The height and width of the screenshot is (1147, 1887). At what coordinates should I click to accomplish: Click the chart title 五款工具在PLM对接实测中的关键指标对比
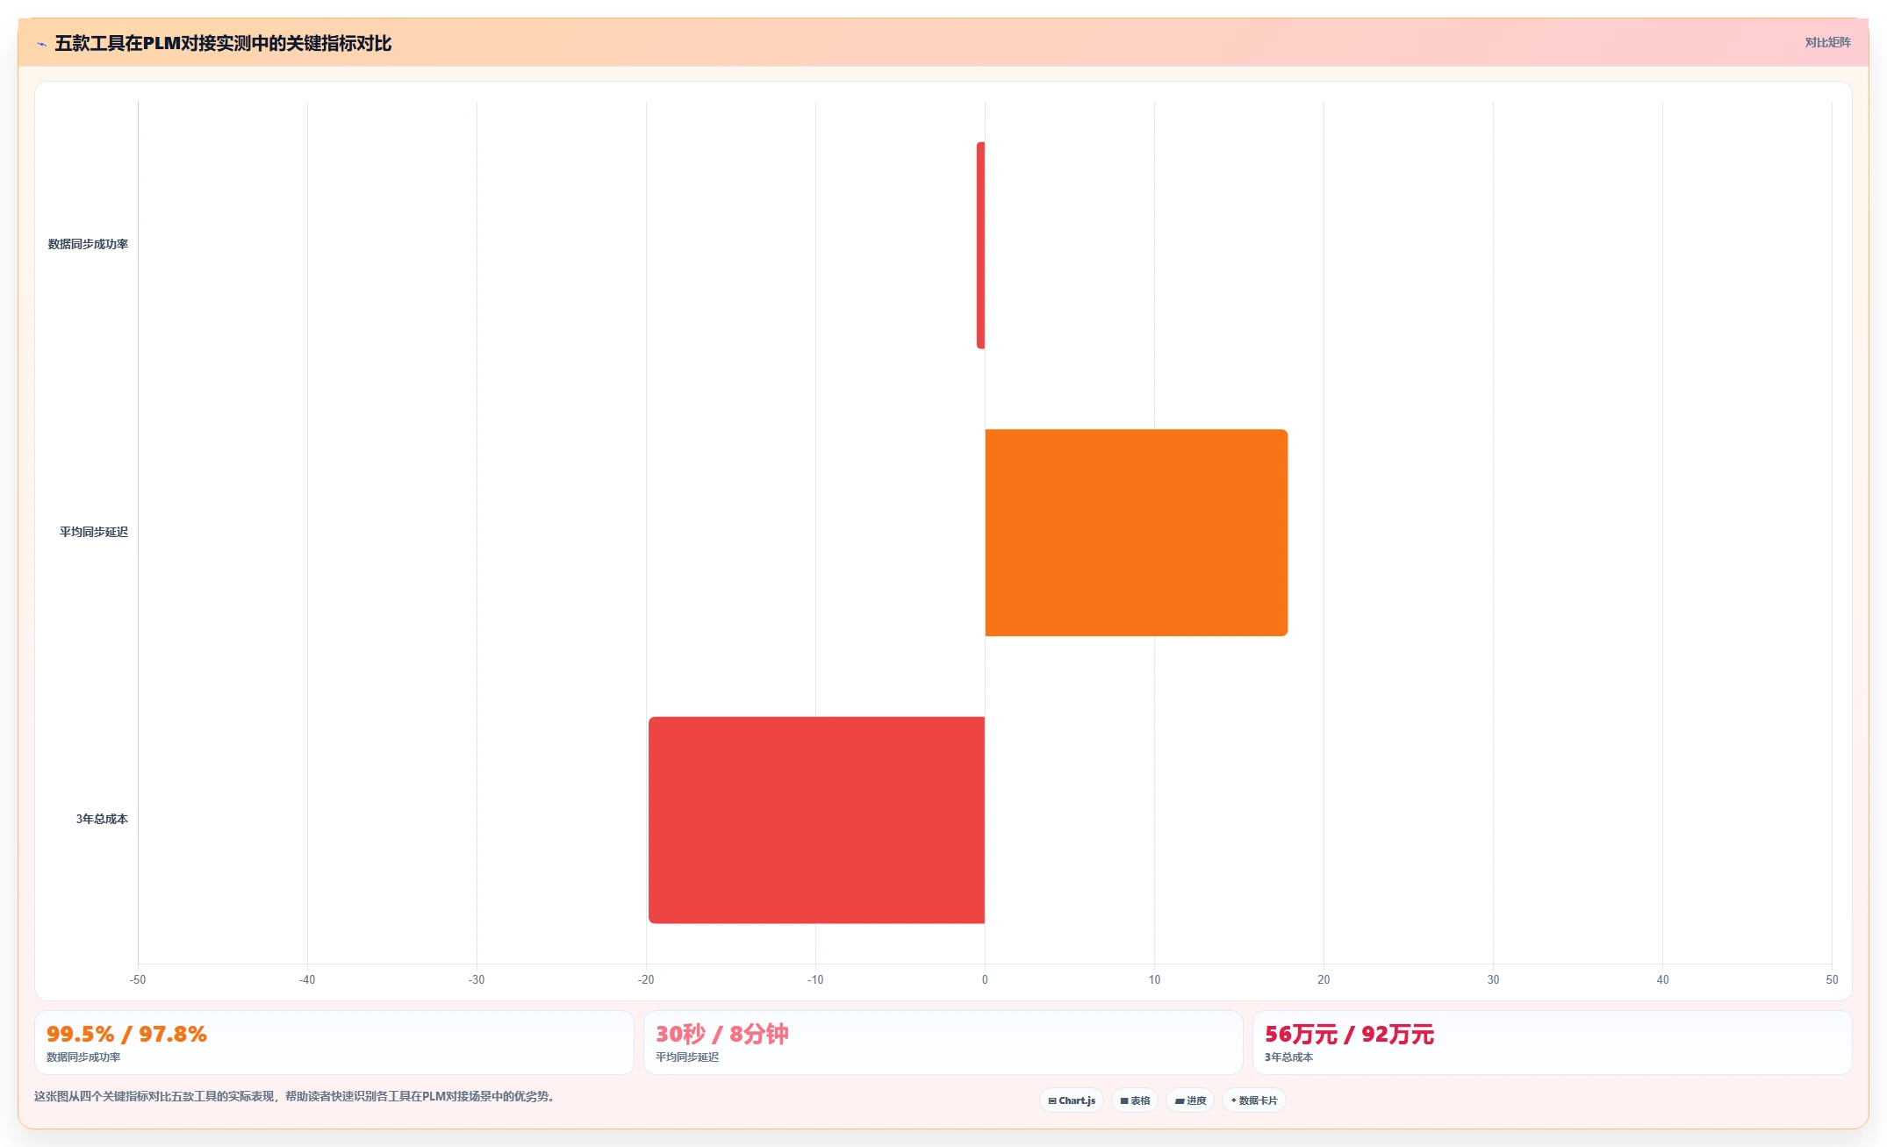(223, 43)
